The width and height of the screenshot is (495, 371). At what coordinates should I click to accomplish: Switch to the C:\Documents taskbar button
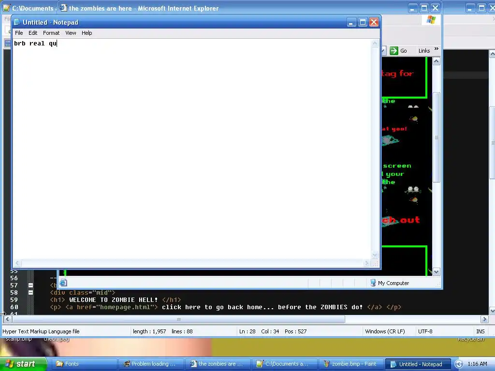[285, 364]
